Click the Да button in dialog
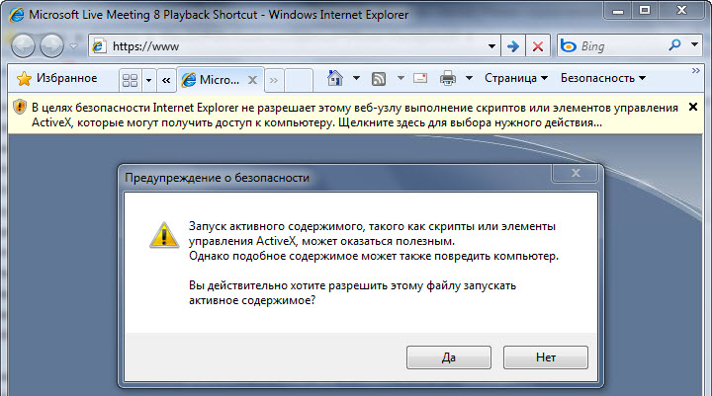712x396 pixels. 448,356
